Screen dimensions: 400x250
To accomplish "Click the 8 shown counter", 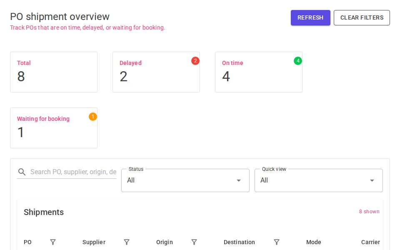I will pos(369,212).
